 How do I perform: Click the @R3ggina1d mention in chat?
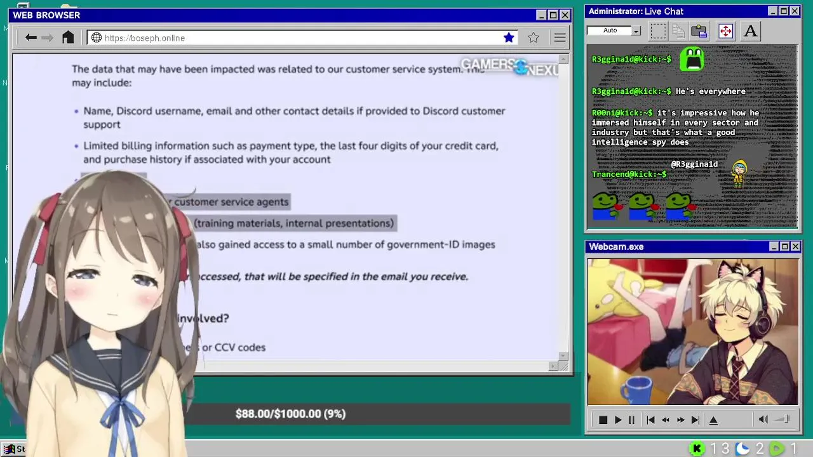click(694, 164)
